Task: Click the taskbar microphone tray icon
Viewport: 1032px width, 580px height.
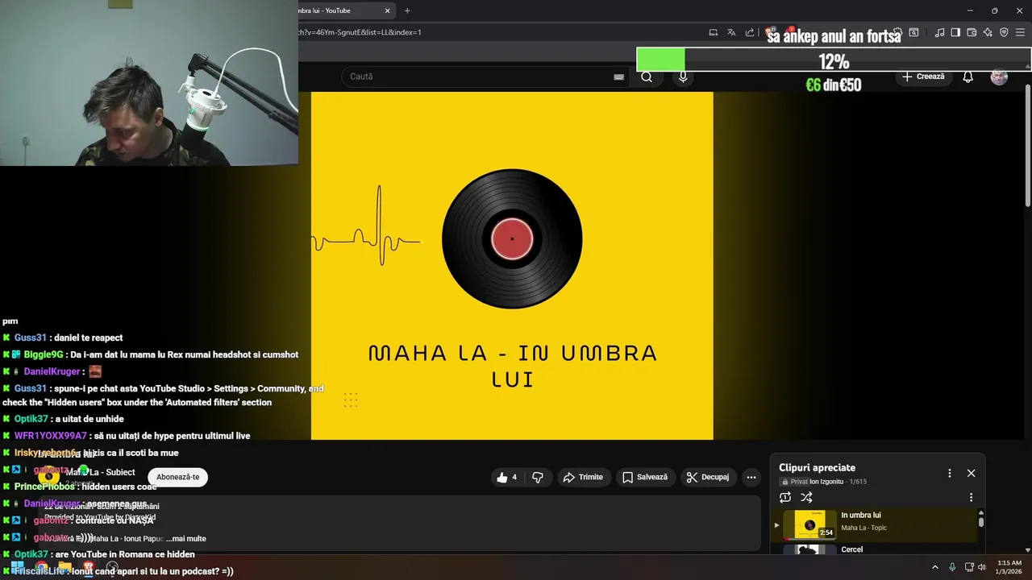Action: pos(952,567)
